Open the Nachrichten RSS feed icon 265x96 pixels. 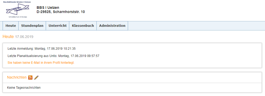tap(30, 78)
